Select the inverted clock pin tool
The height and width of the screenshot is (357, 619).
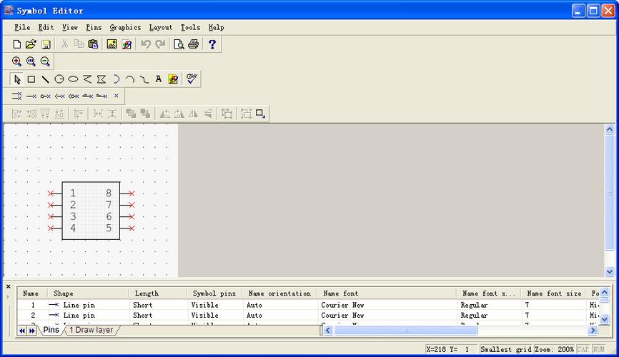pos(74,96)
